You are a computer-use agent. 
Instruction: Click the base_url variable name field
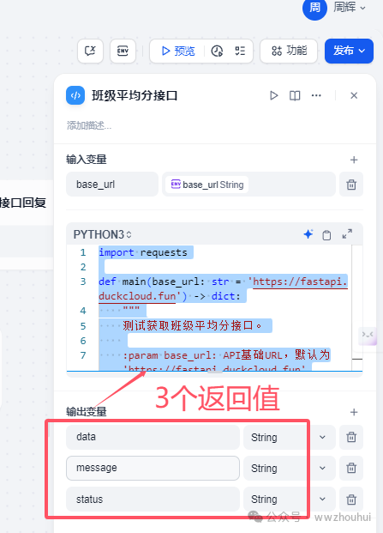tap(112, 185)
